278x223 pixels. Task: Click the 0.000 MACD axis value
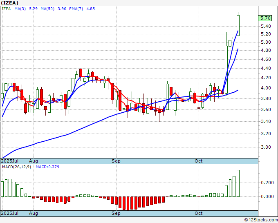(266, 196)
